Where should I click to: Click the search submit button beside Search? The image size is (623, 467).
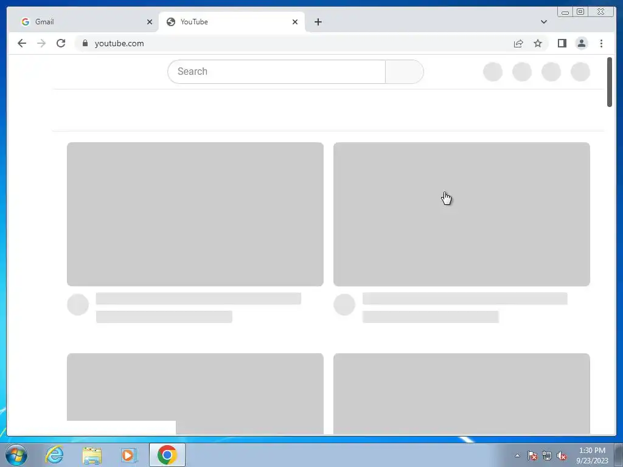click(x=404, y=72)
